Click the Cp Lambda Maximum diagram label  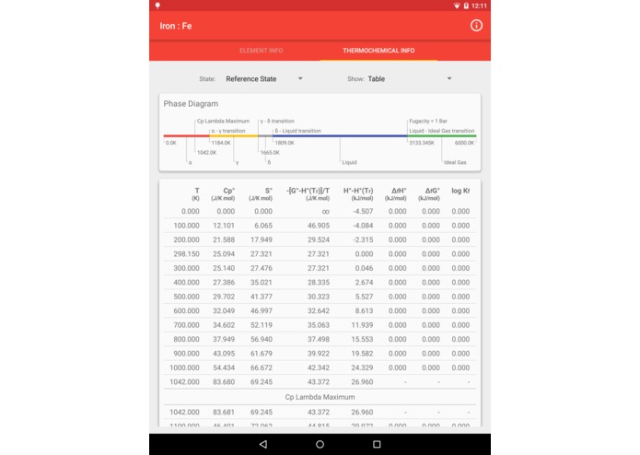[223, 122]
